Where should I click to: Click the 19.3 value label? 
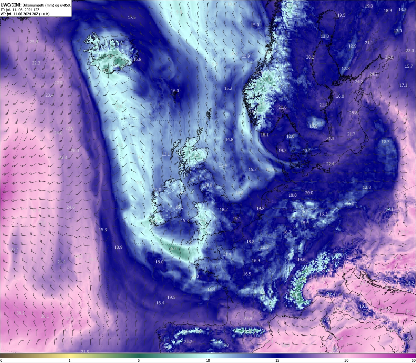tap(369, 6)
